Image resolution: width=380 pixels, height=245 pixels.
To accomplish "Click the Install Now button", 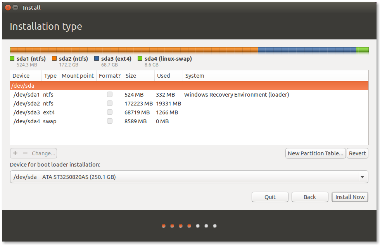I will pos(350,197).
